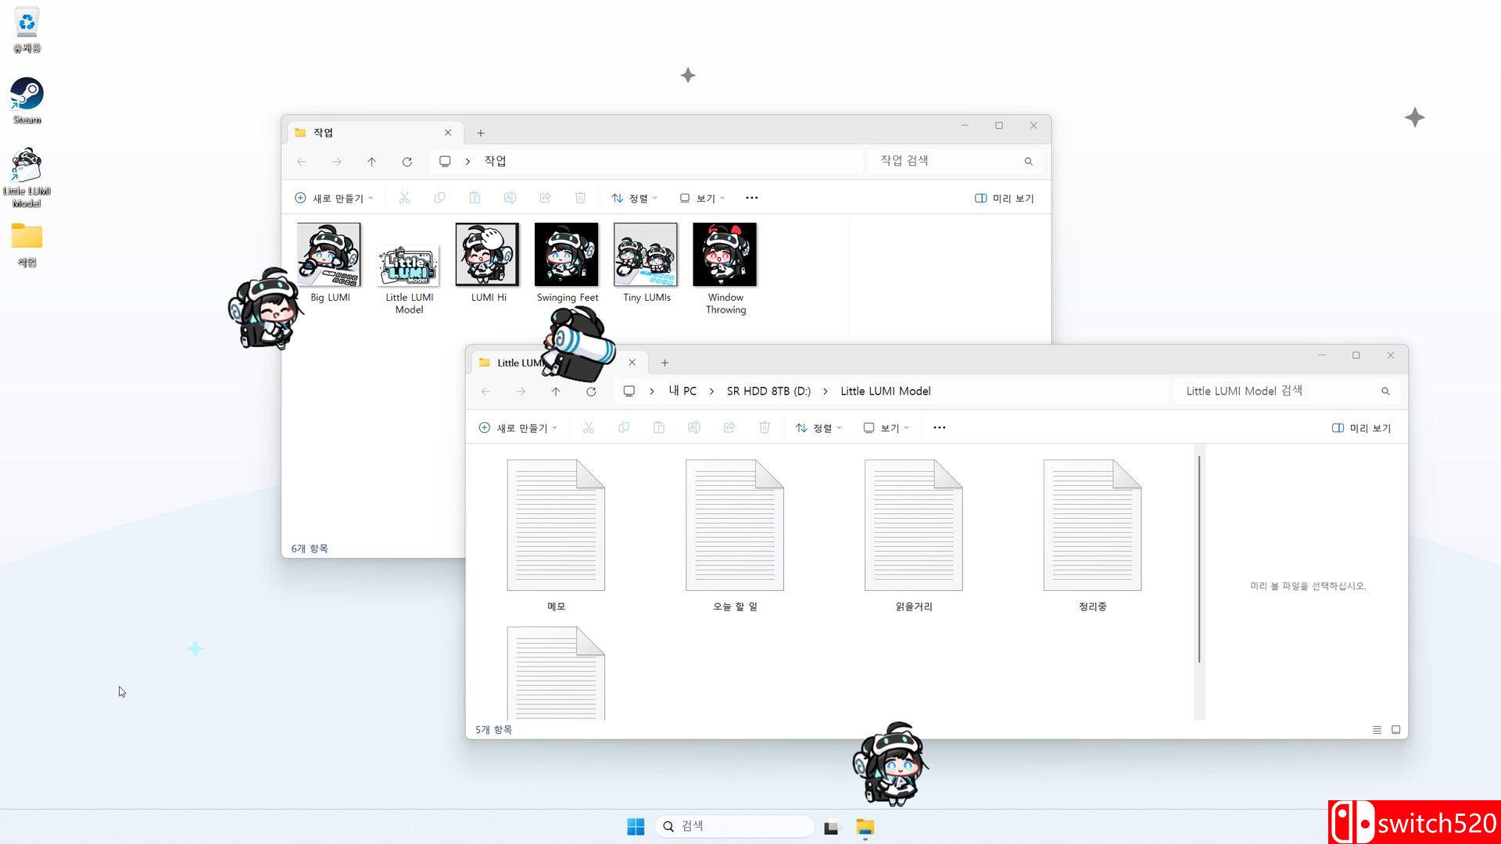Image resolution: width=1501 pixels, height=844 pixels.
Task: Click the taskbar 검색 search box
Action: (x=735, y=826)
